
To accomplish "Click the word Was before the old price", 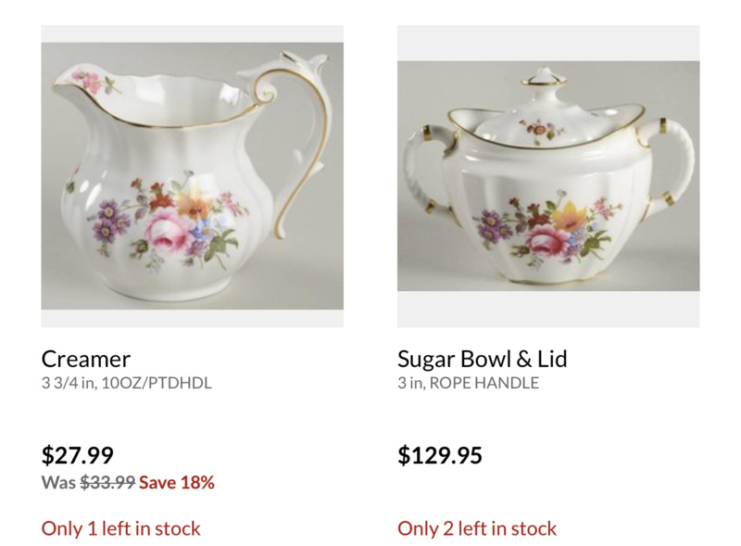I will tap(59, 482).
